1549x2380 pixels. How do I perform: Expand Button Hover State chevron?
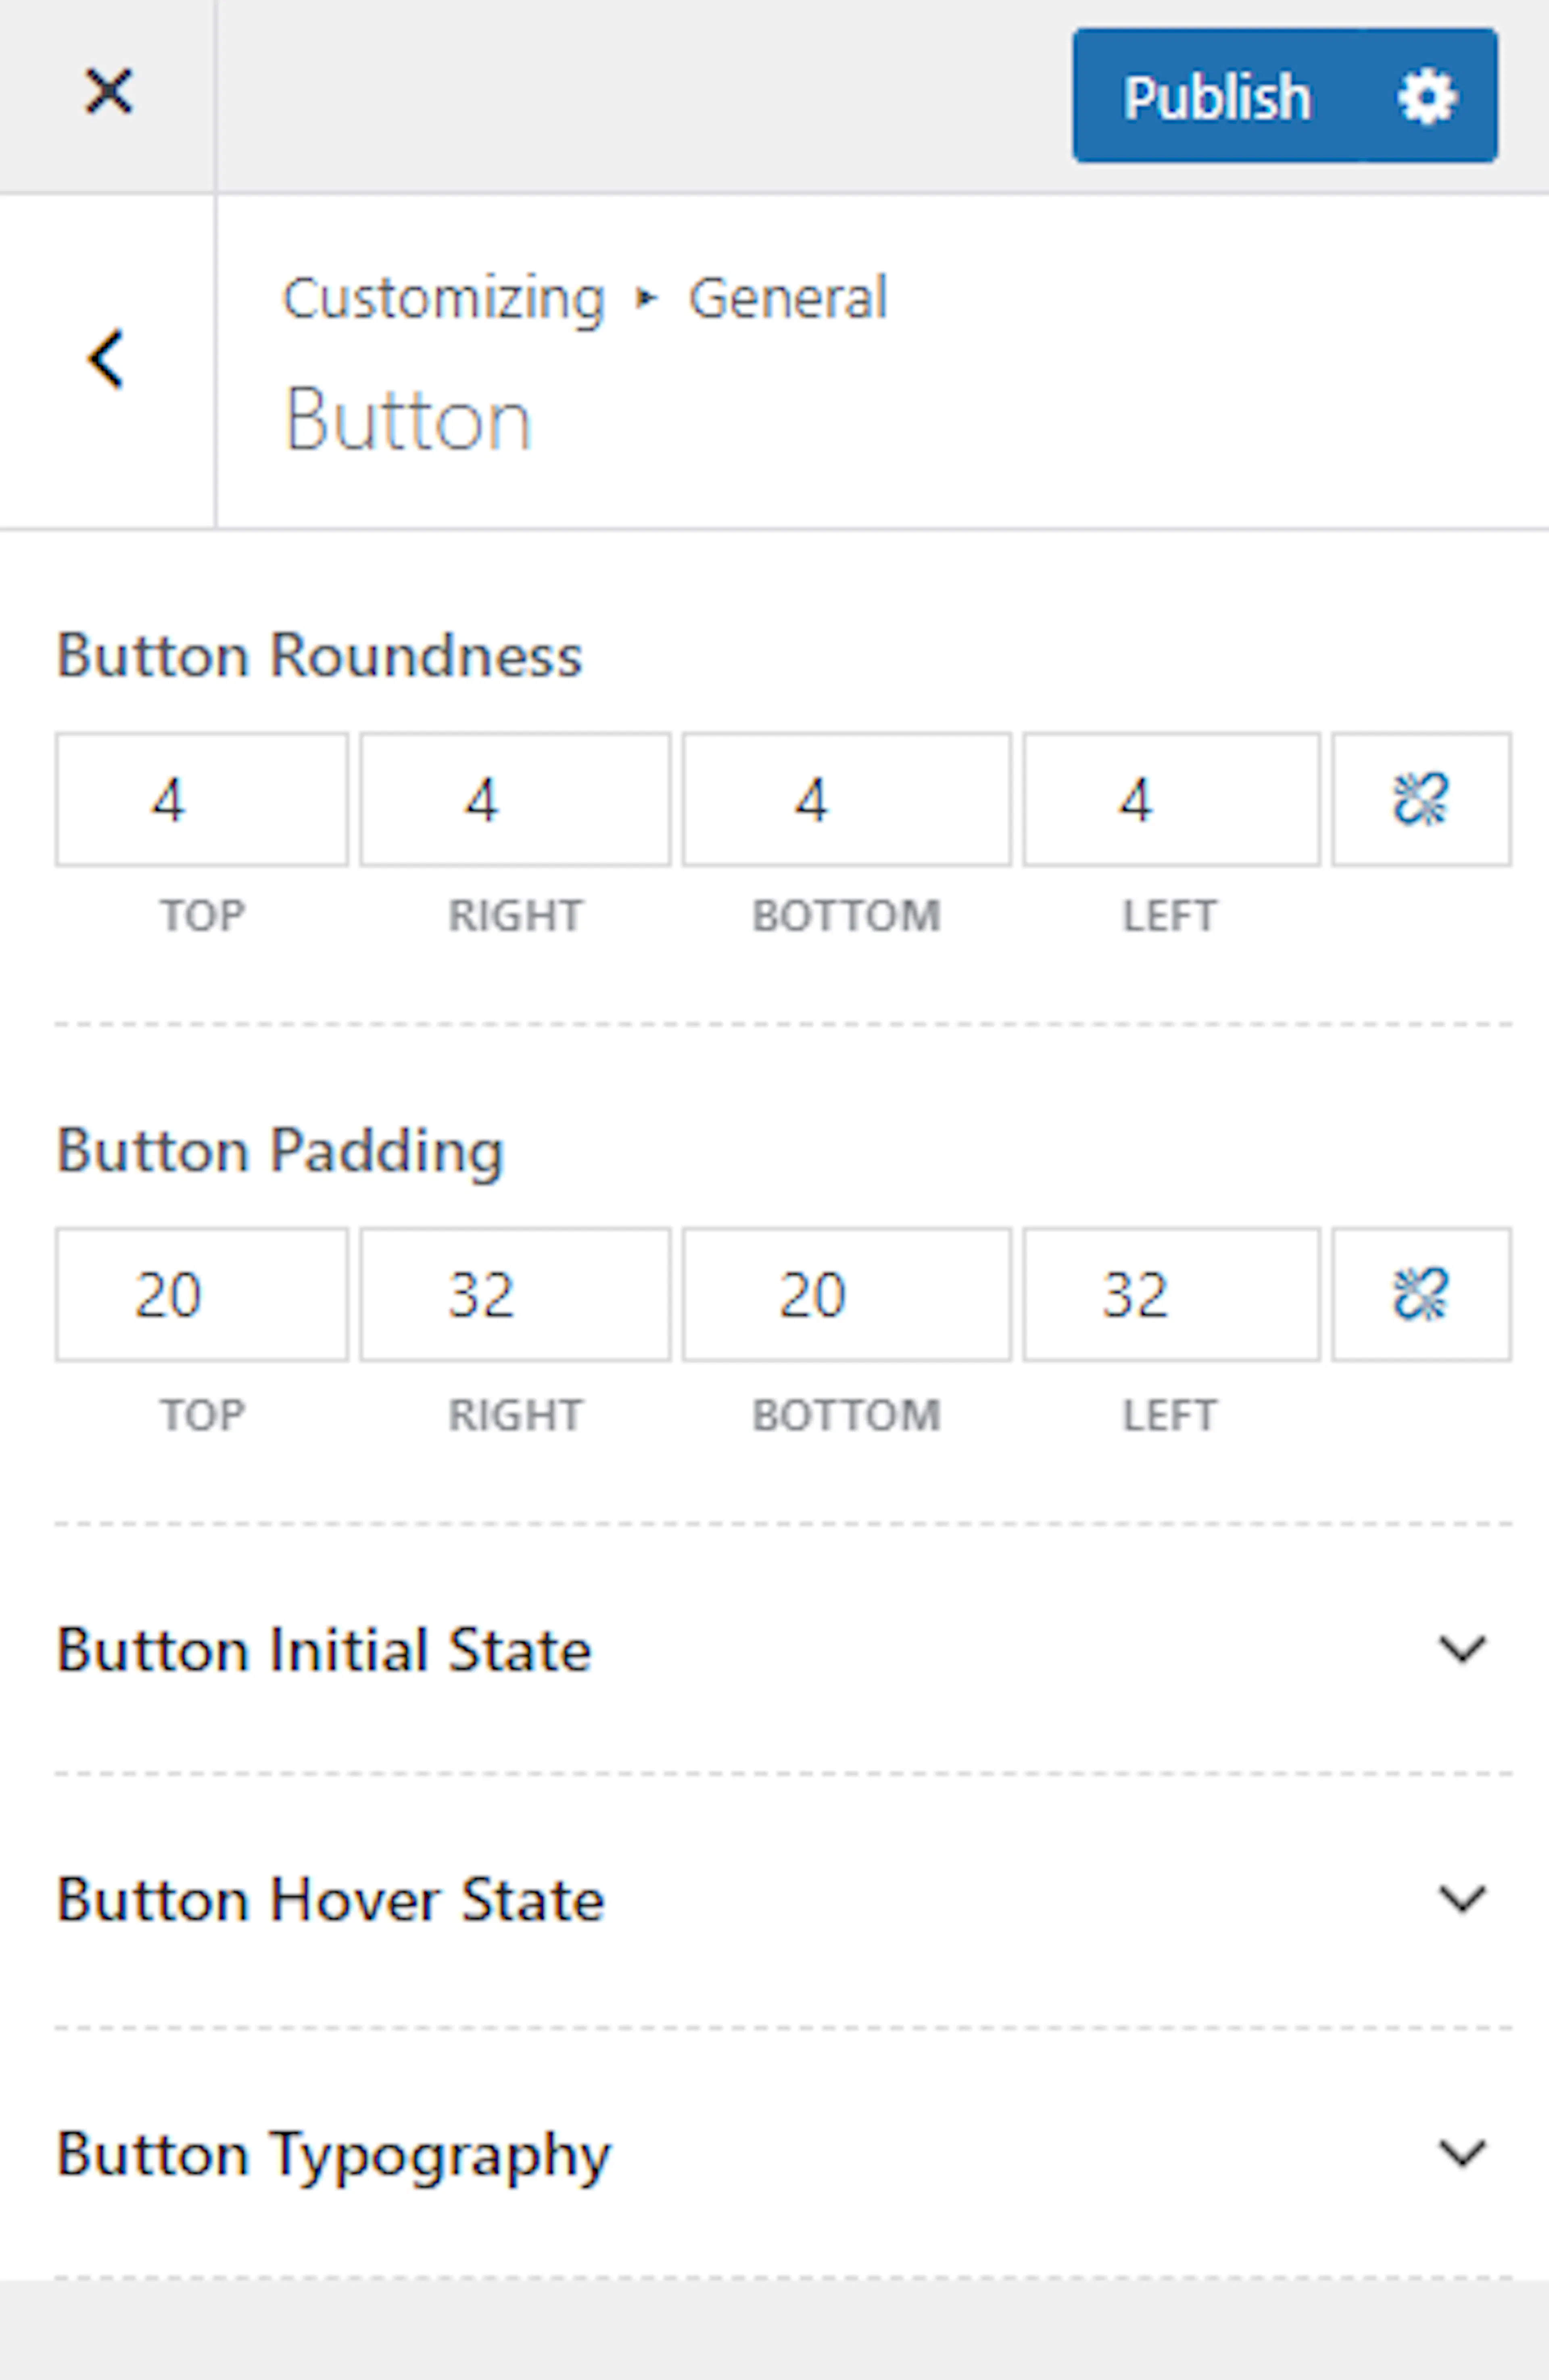coord(1462,1898)
